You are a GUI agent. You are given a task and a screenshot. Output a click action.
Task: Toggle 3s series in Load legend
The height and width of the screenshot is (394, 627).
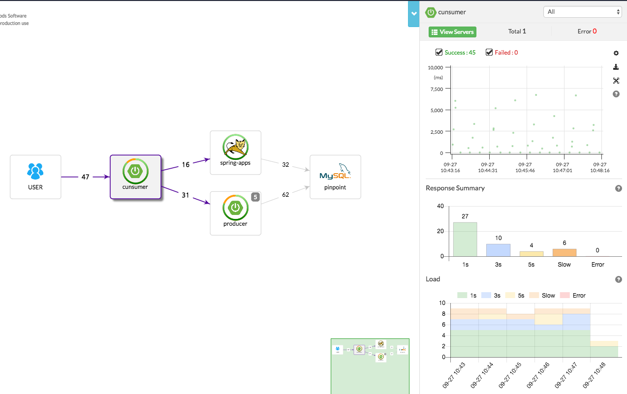[x=491, y=296]
